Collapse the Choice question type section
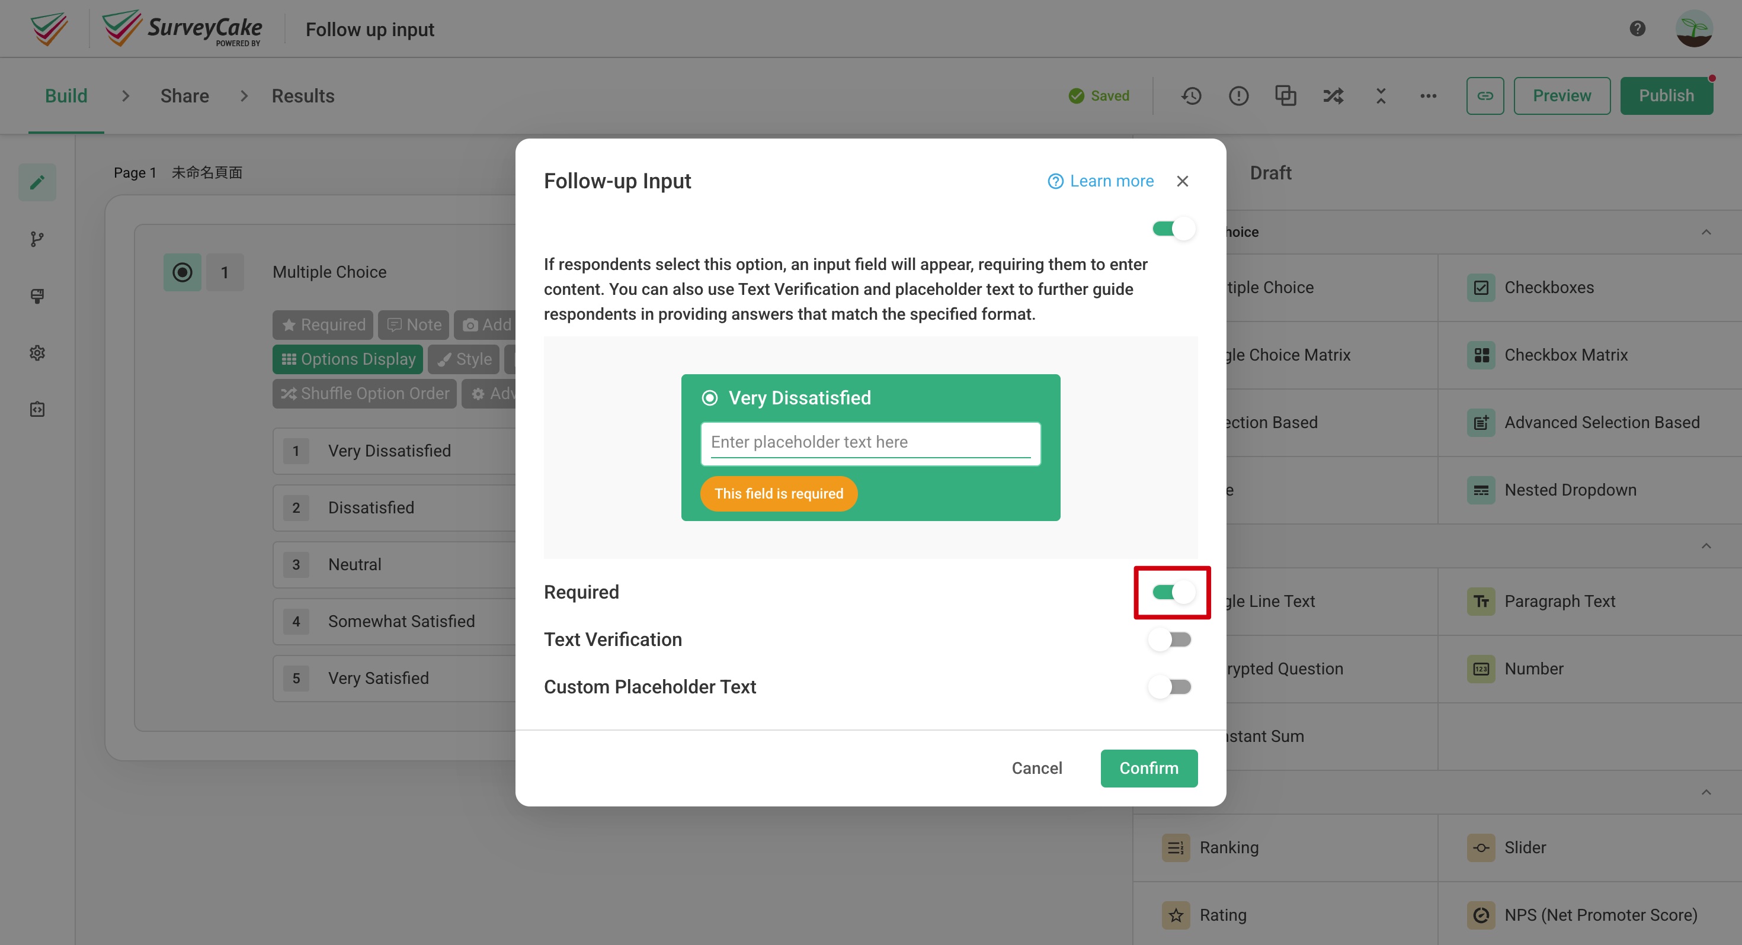 point(1707,231)
